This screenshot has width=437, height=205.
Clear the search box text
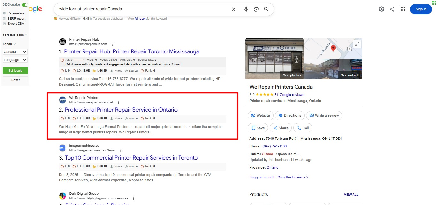pyautogui.click(x=234, y=9)
